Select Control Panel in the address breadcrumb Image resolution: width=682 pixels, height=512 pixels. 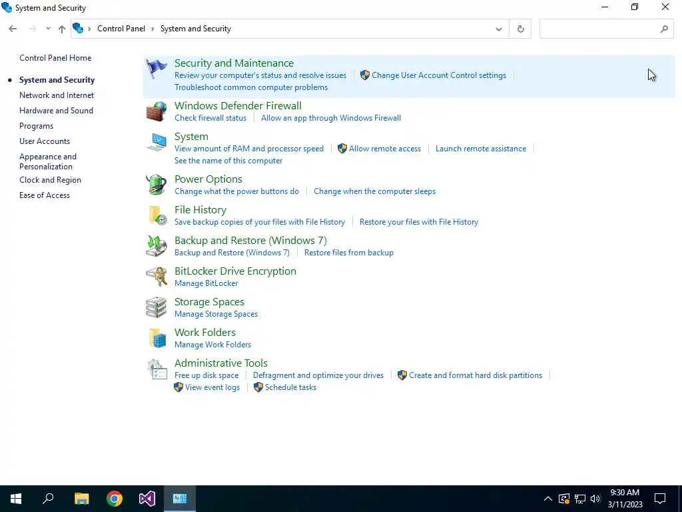[121, 29]
